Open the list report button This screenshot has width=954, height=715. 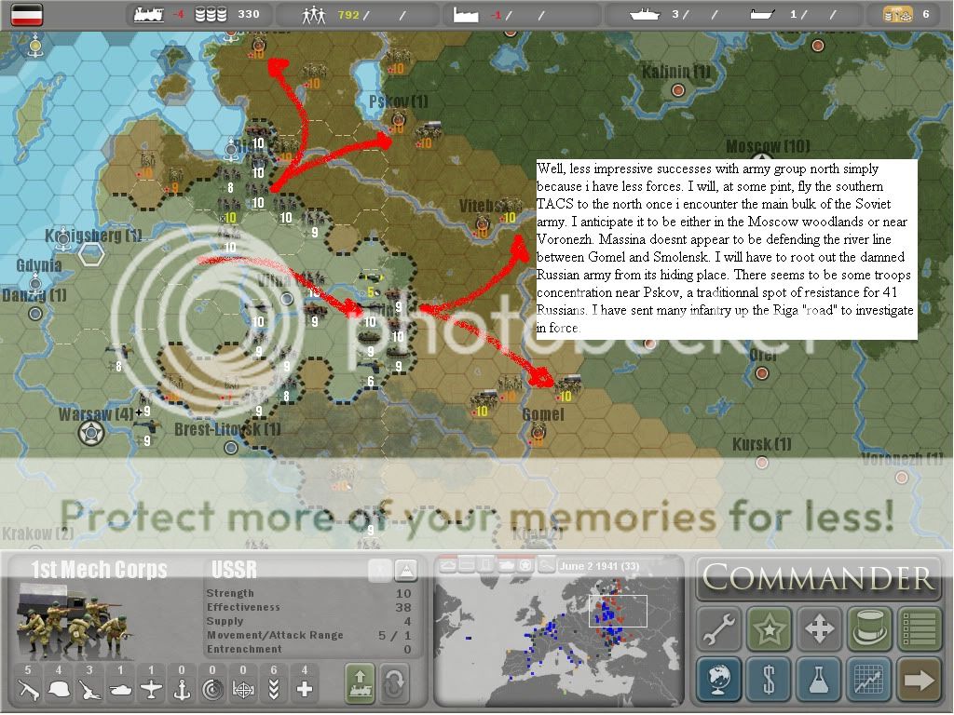tap(920, 630)
